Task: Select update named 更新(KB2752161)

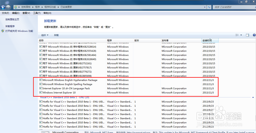Action: click(x=67, y=63)
